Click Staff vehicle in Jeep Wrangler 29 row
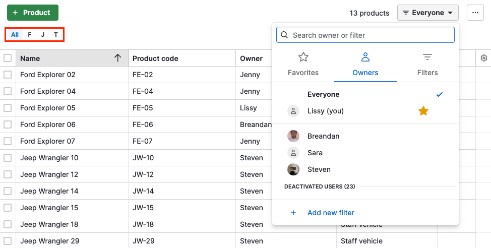The image size is (491, 248). point(361,241)
